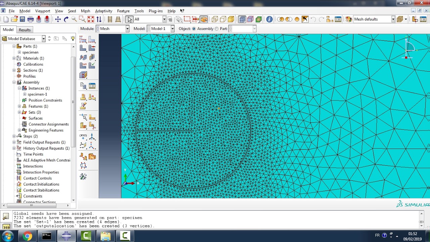Select Interaction Properties in model tree

[41, 172]
